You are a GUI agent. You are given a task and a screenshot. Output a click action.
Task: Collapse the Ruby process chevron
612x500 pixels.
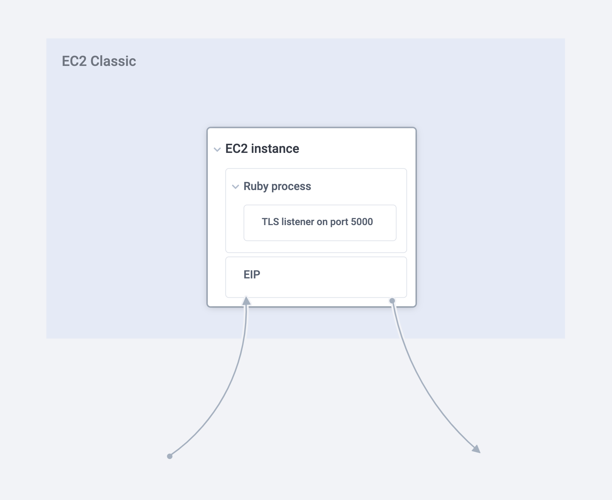tap(235, 187)
